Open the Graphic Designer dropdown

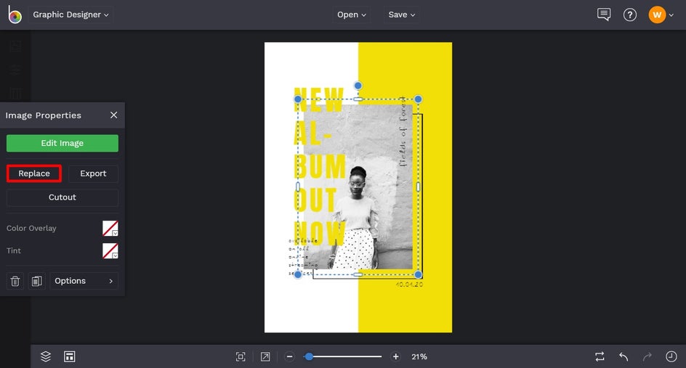(x=70, y=15)
